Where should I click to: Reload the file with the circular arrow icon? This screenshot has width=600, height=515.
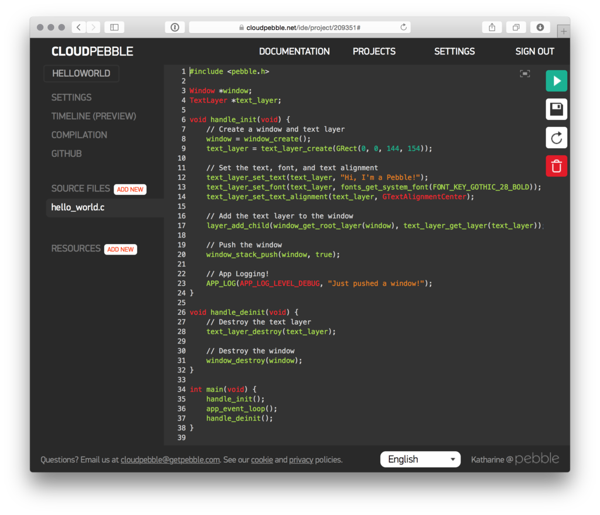(557, 138)
